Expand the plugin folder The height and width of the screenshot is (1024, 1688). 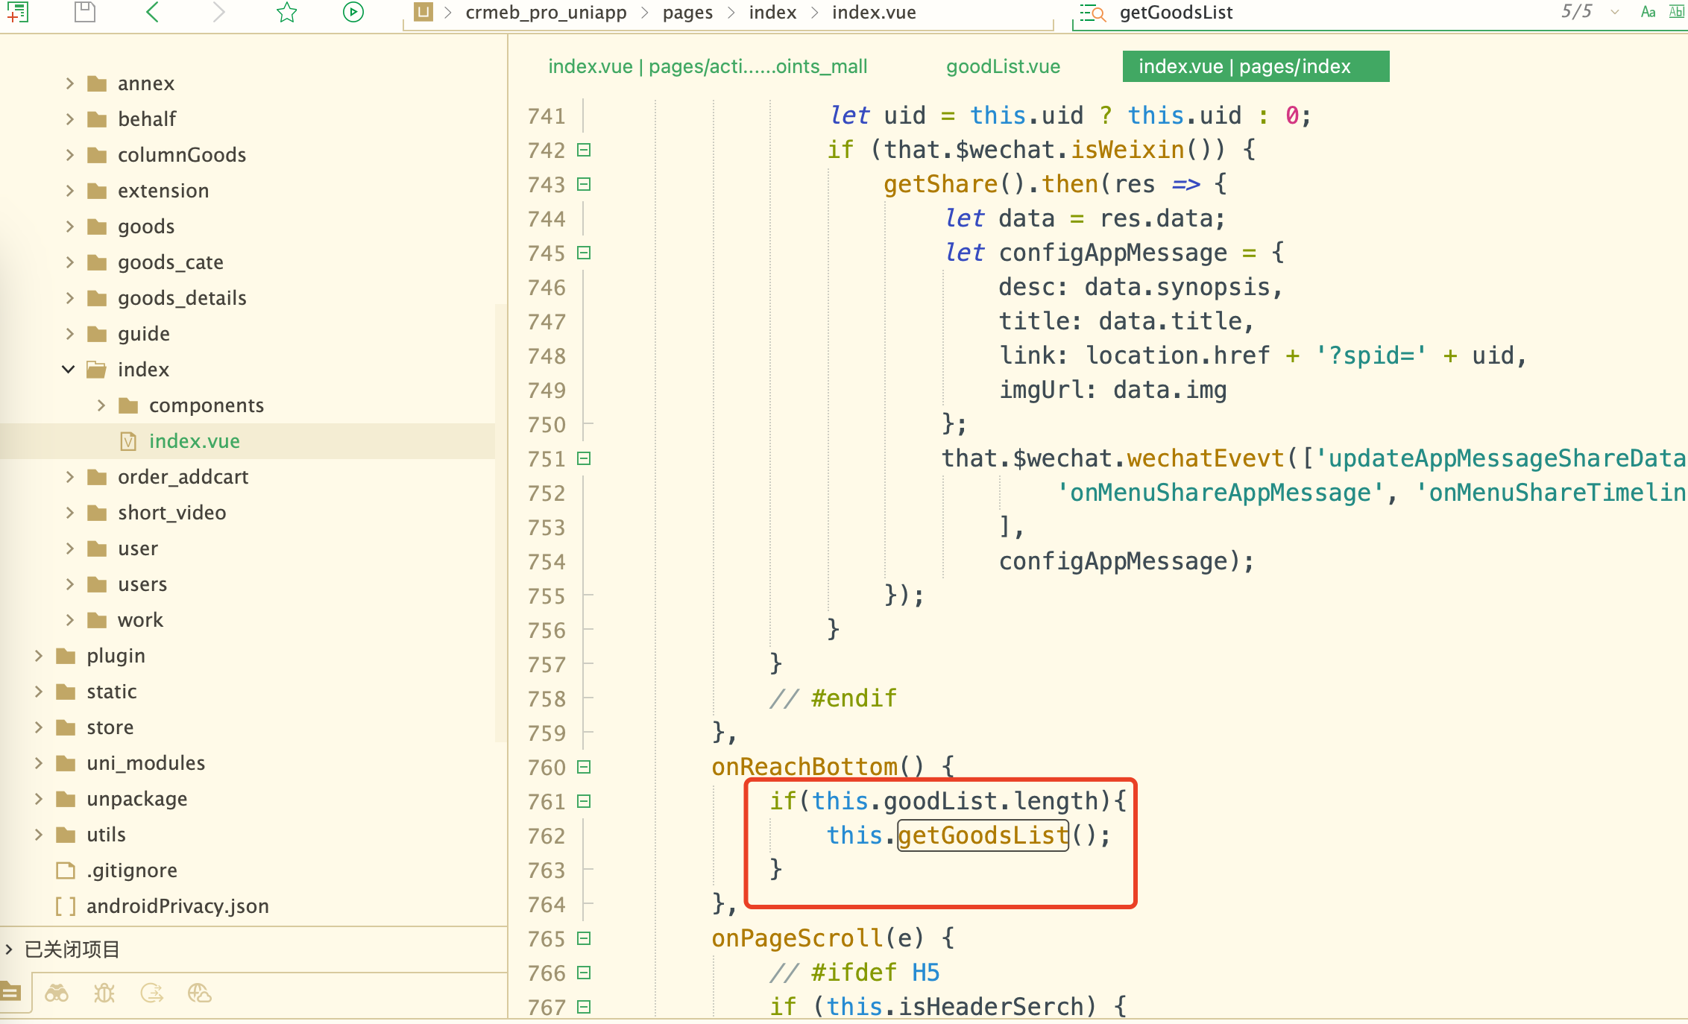click(x=38, y=656)
